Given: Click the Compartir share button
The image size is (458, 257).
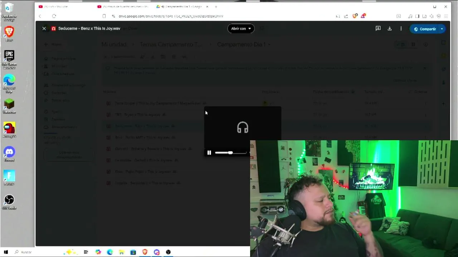Looking at the screenshot, I should [425, 29].
